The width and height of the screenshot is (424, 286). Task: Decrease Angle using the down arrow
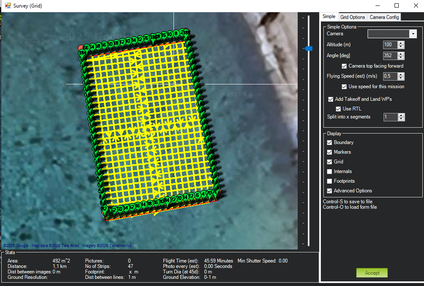401,58
